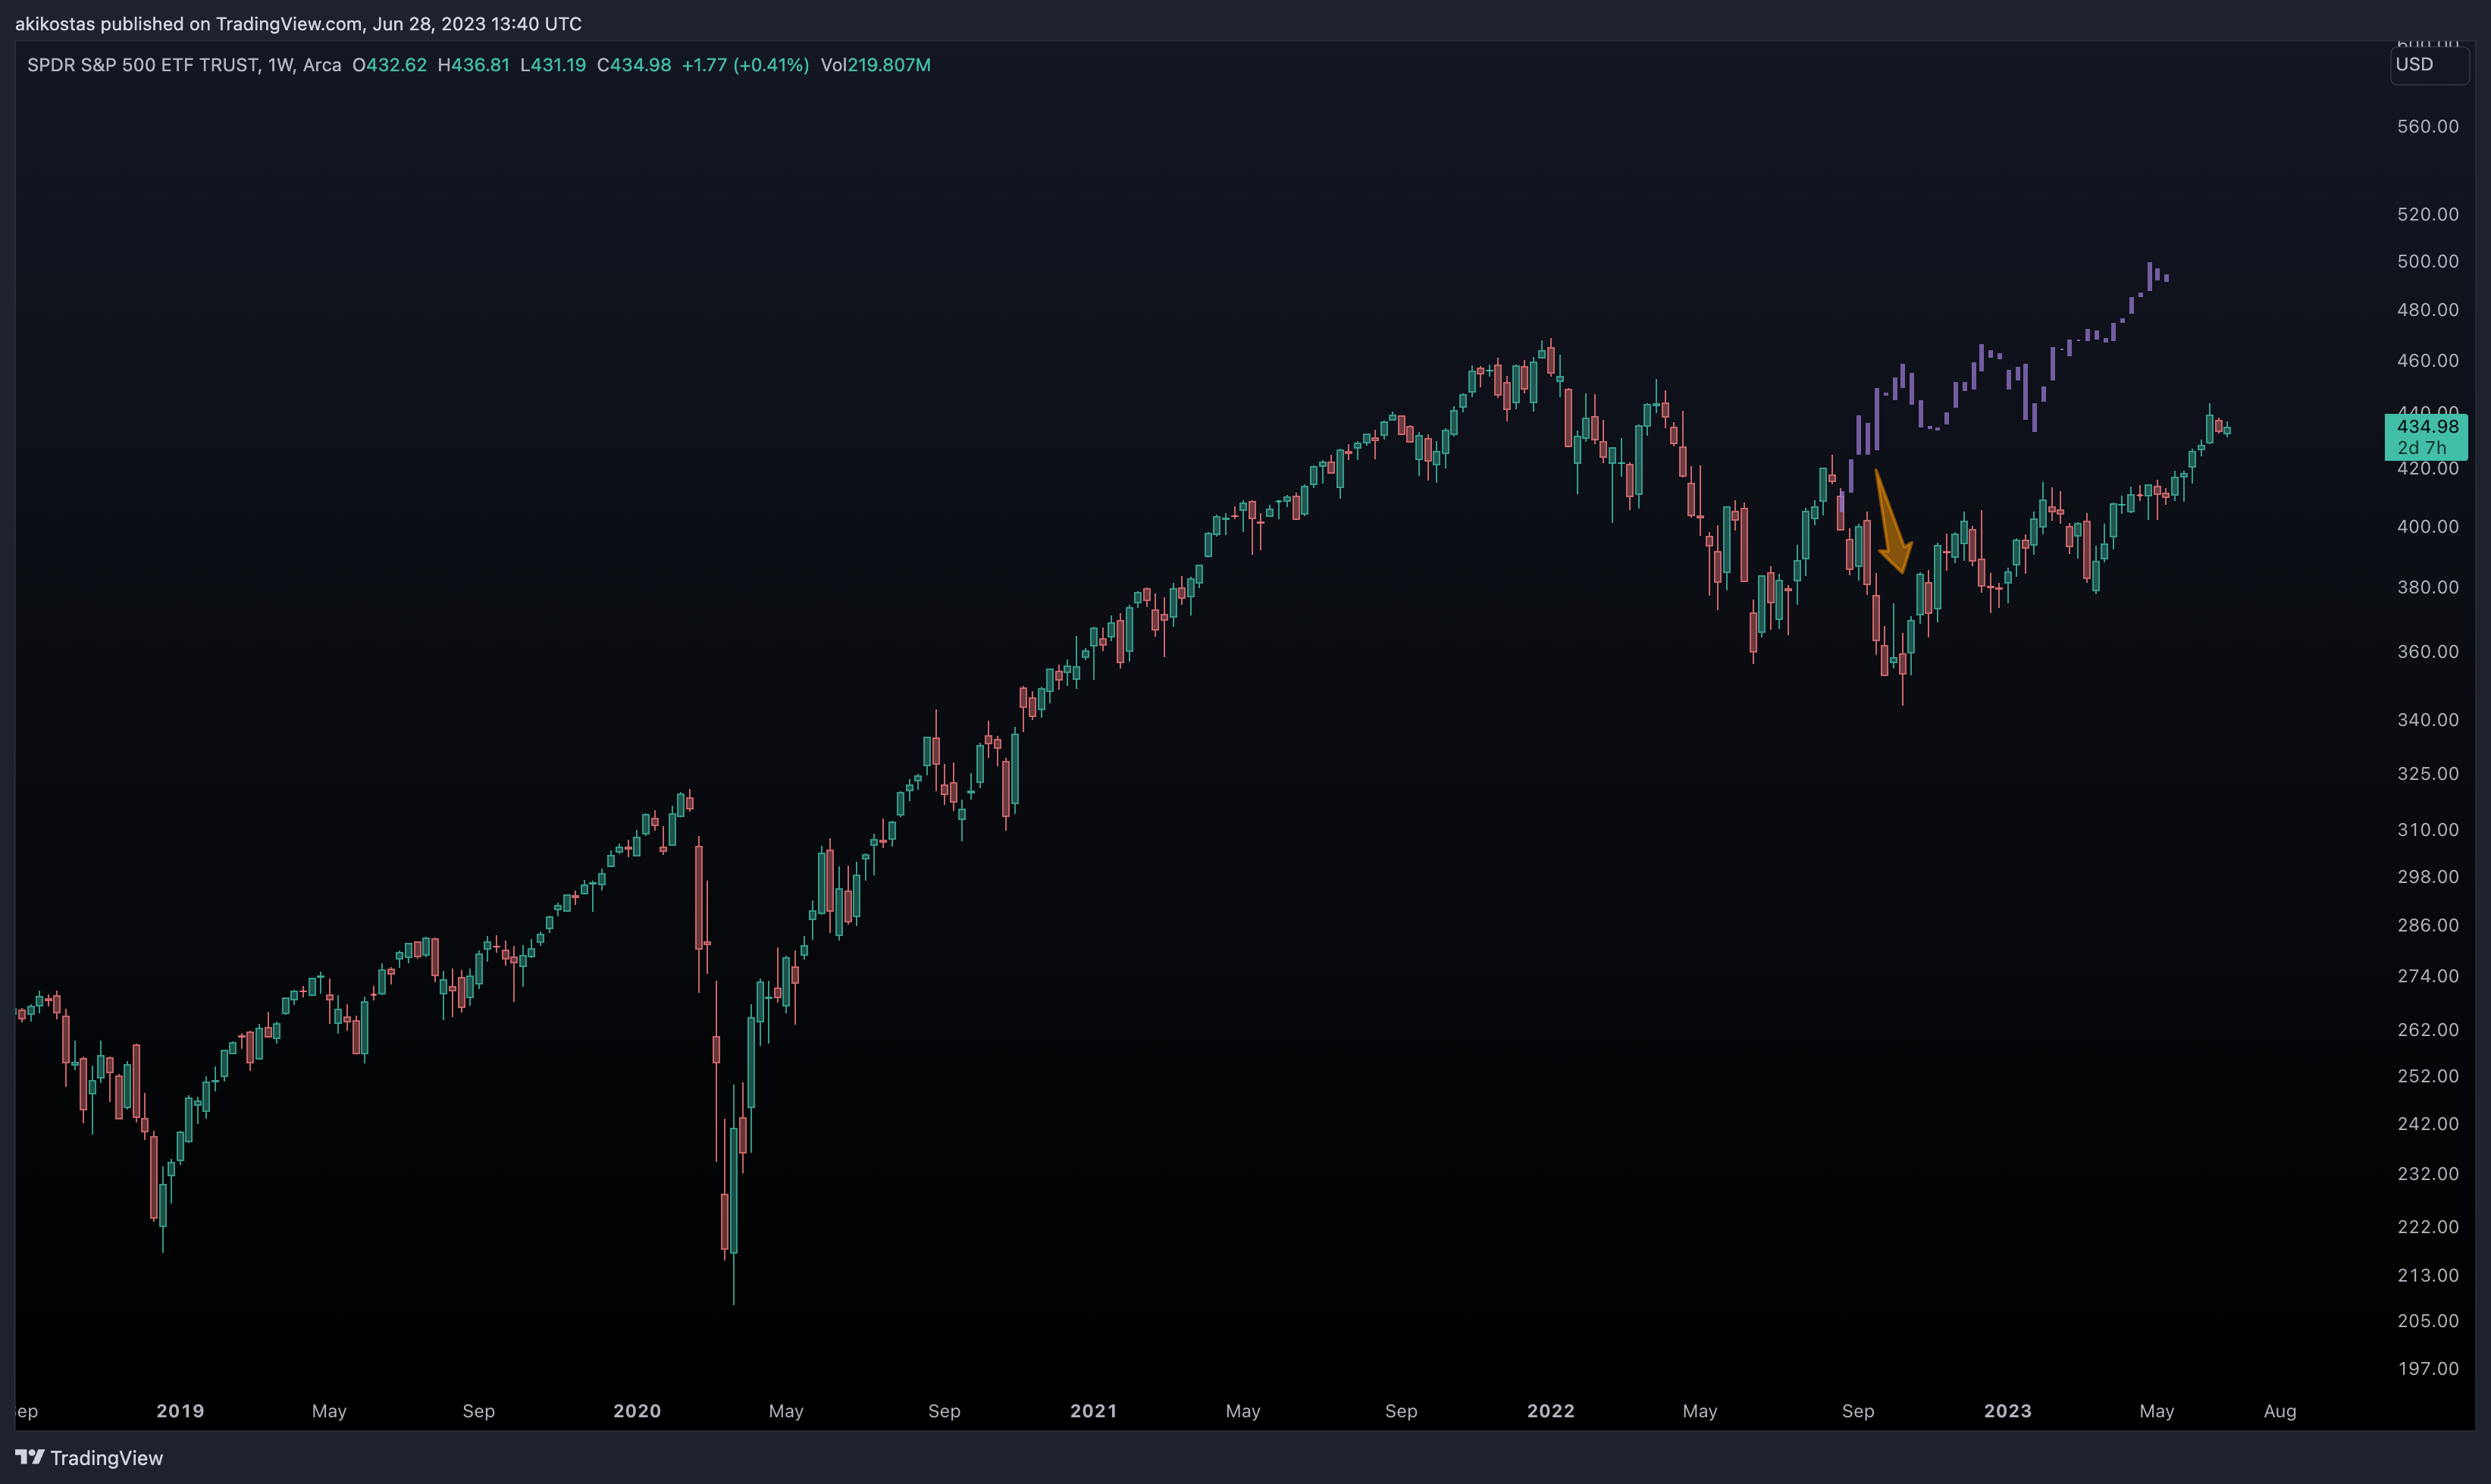Select the high value H436.81

click(474, 65)
